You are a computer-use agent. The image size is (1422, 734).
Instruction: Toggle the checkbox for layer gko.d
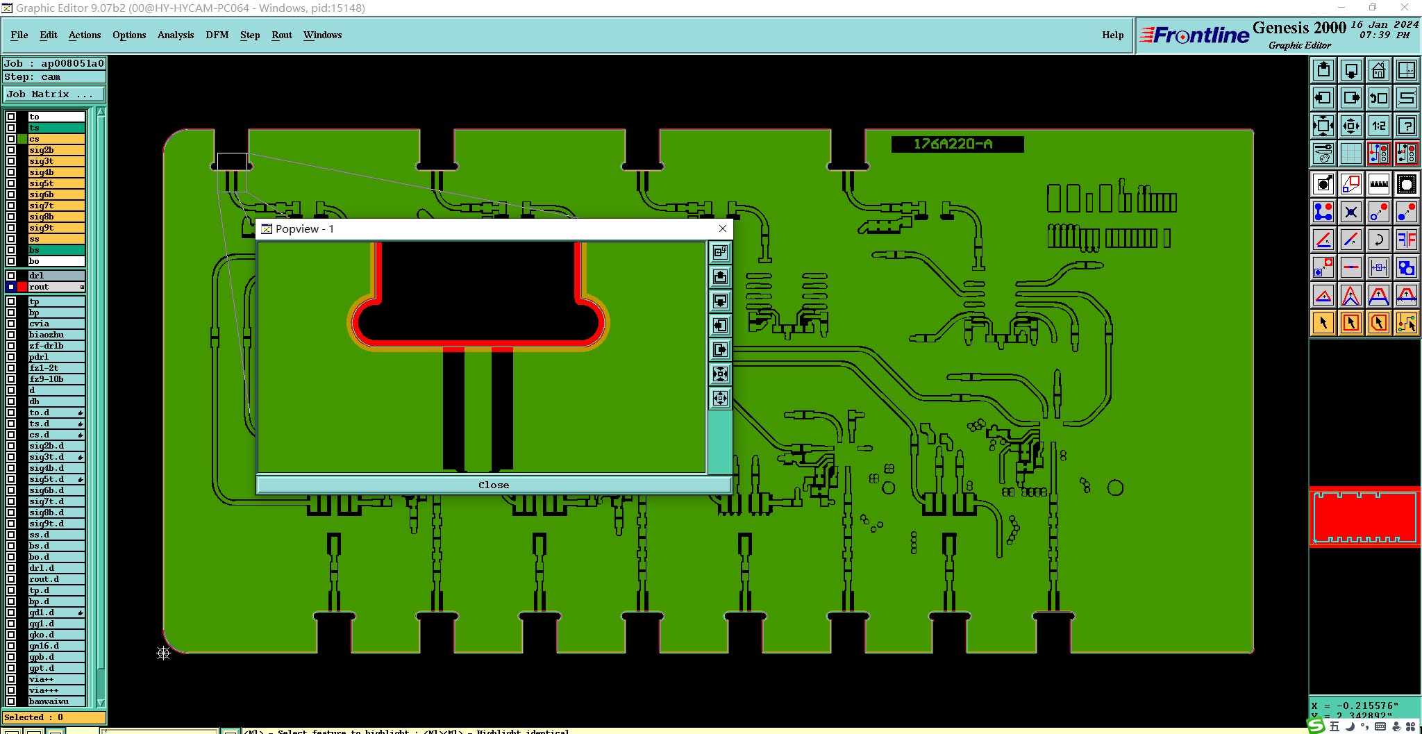(11, 635)
